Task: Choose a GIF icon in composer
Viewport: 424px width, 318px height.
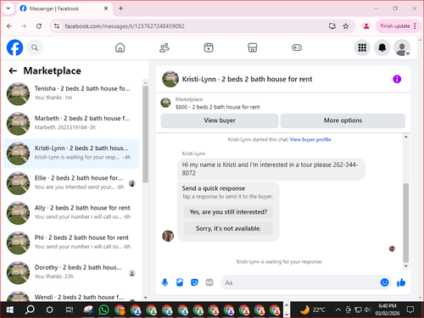Action: point(209,282)
